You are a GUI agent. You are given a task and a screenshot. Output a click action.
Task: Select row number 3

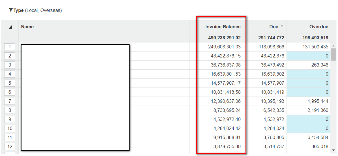click(x=10, y=65)
